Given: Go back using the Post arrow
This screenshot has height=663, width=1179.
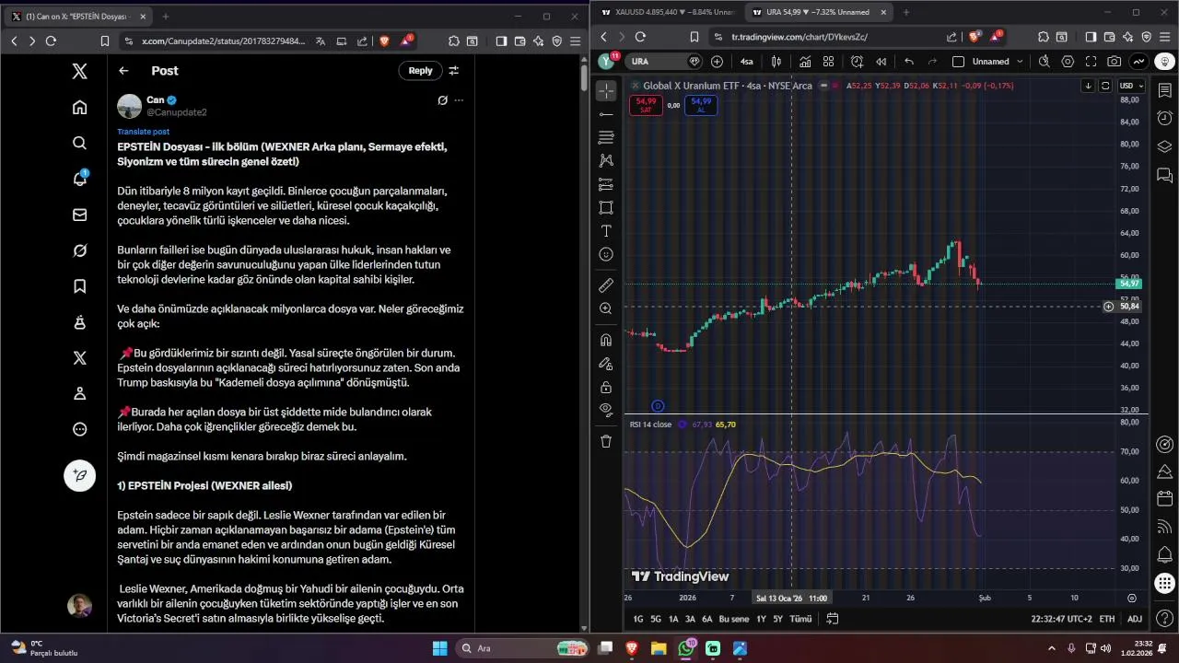Looking at the screenshot, I should pyautogui.click(x=123, y=71).
